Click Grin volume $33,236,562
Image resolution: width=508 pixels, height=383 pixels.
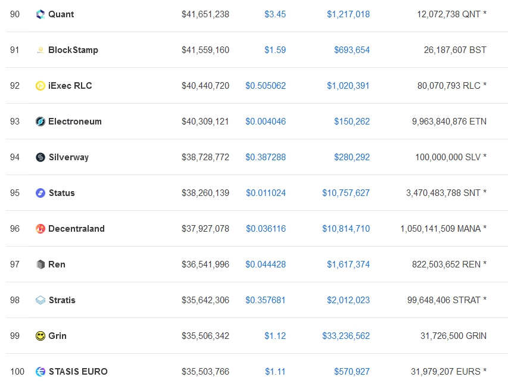pyautogui.click(x=346, y=336)
